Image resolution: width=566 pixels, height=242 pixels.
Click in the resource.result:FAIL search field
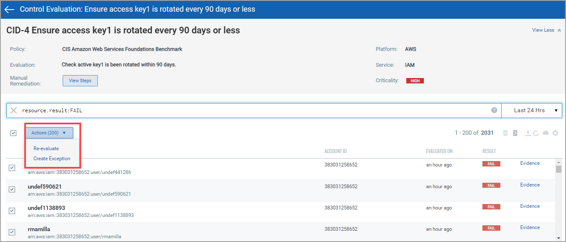254,111
